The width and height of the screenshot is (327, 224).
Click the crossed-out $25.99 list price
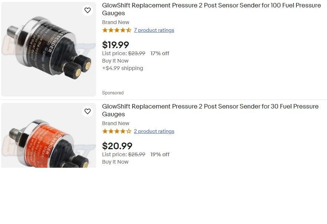click(x=137, y=154)
